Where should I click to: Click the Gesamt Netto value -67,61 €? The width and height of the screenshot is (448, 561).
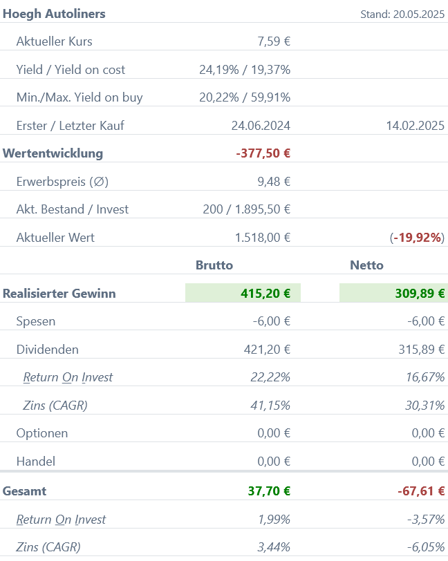(421, 491)
